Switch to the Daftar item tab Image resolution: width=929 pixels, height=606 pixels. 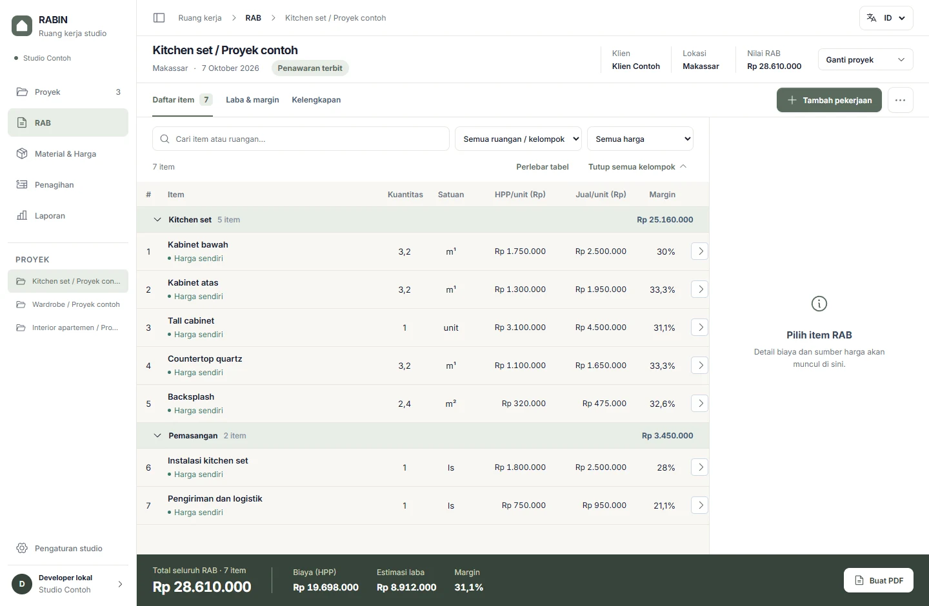click(x=182, y=100)
